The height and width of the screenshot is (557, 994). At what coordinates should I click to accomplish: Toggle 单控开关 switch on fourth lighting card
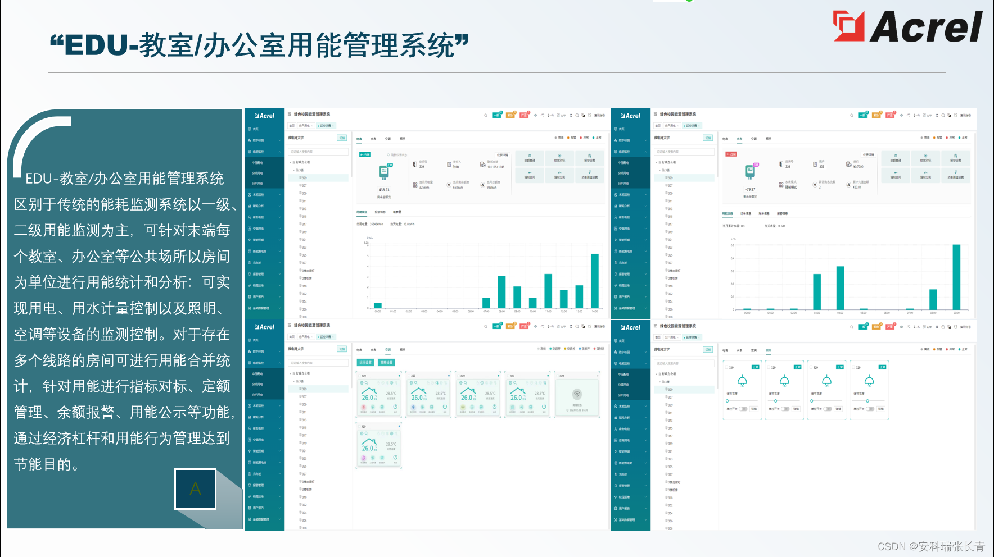point(870,409)
